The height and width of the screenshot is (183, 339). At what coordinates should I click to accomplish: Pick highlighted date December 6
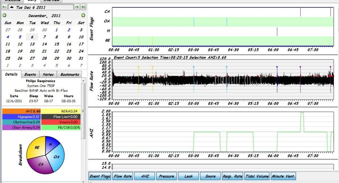click(32, 37)
